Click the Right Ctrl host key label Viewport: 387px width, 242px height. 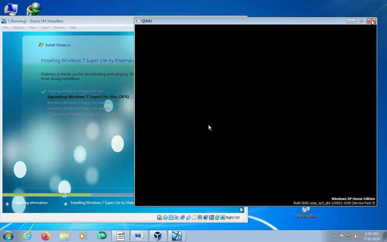pos(233,217)
